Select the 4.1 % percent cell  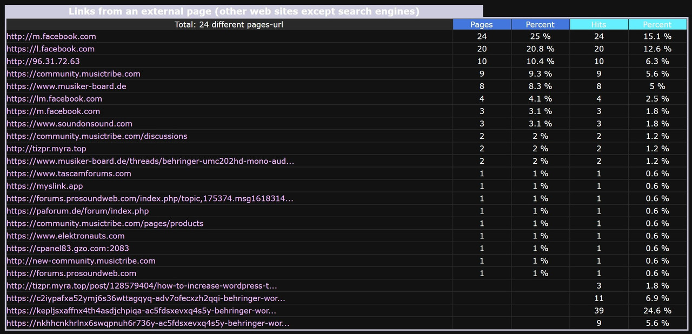[x=540, y=98]
